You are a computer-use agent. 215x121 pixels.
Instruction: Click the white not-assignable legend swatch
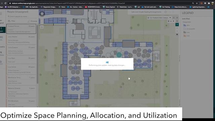185,29
